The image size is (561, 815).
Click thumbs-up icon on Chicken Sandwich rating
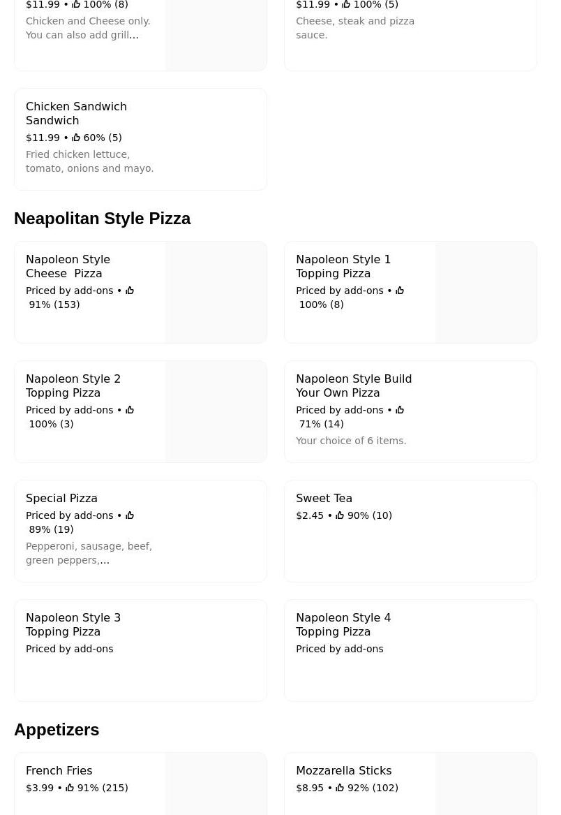(76, 138)
